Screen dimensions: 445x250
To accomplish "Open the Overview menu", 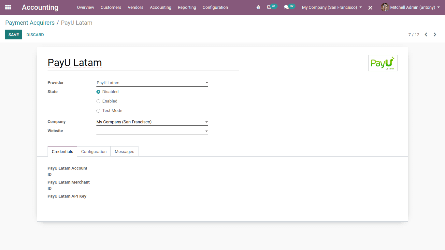I will pos(85,7).
